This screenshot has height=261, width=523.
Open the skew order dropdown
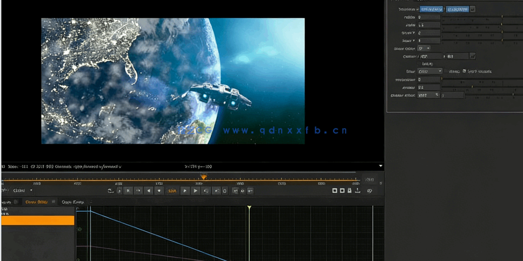(423, 48)
